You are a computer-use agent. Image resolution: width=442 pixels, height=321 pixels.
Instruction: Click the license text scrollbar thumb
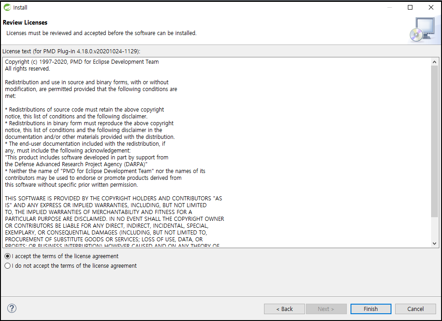pos(434,141)
